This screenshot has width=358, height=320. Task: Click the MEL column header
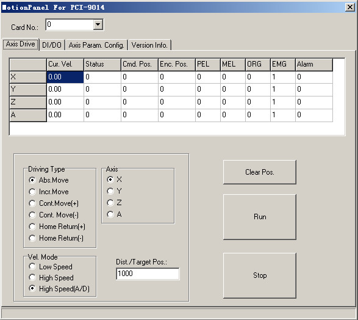233,65
